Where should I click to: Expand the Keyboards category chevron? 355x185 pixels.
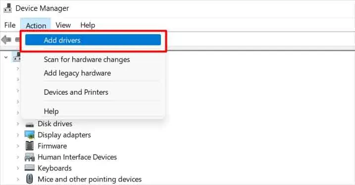coord(18,168)
